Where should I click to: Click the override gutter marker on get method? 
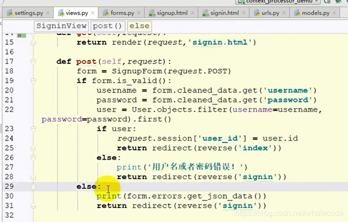(22, 36)
